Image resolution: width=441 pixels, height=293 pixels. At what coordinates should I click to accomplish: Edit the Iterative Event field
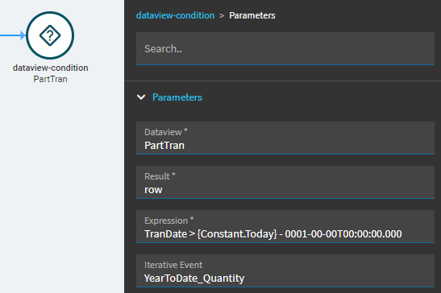285,271
